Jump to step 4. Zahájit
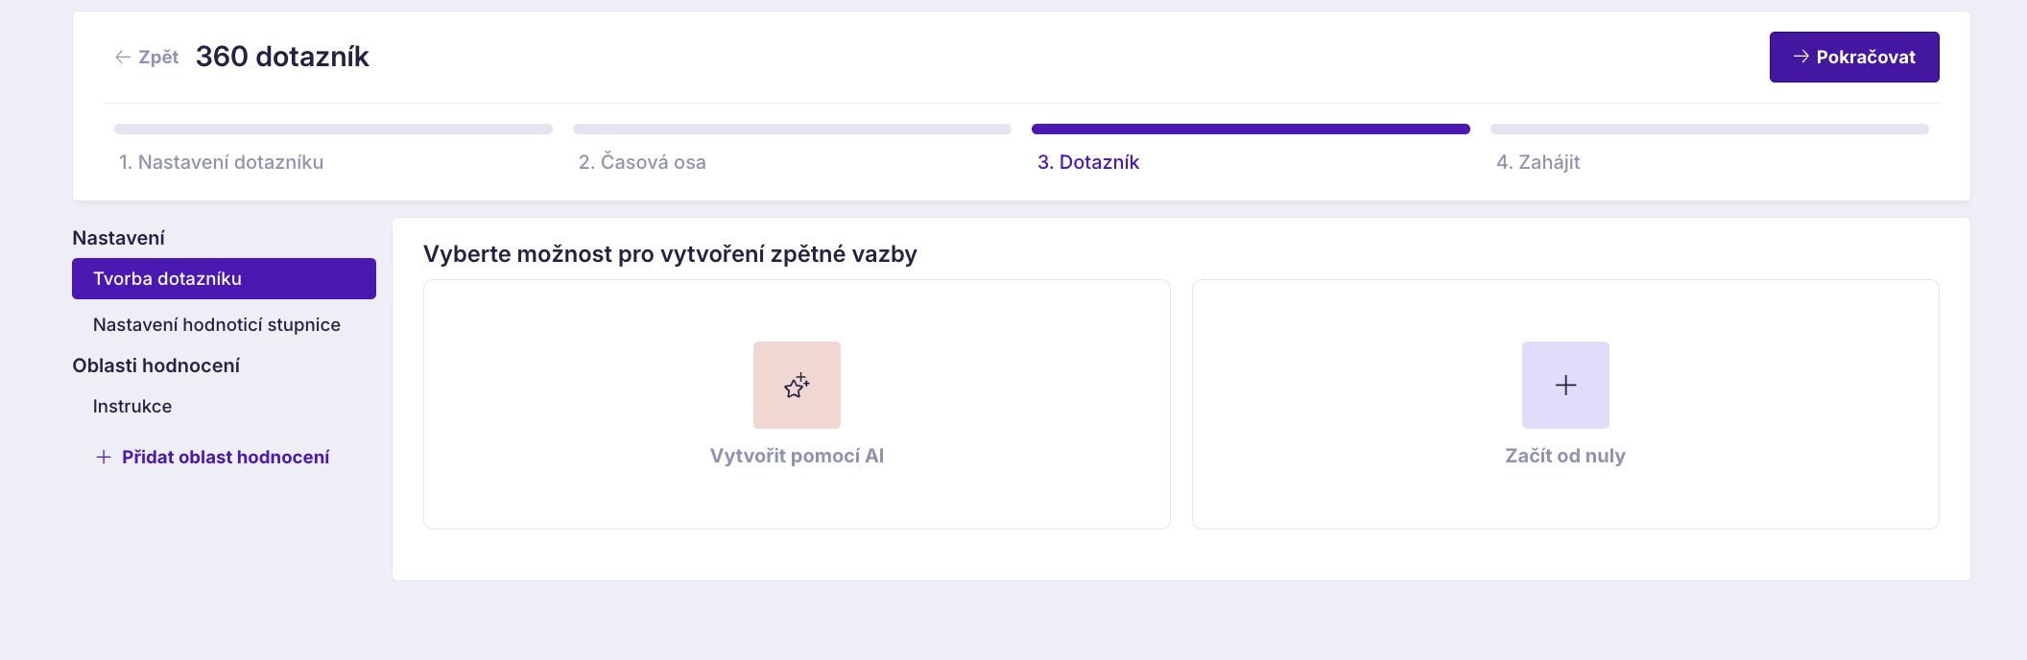Viewport: 2027px width, 660px height. (x=1538, y=162)
